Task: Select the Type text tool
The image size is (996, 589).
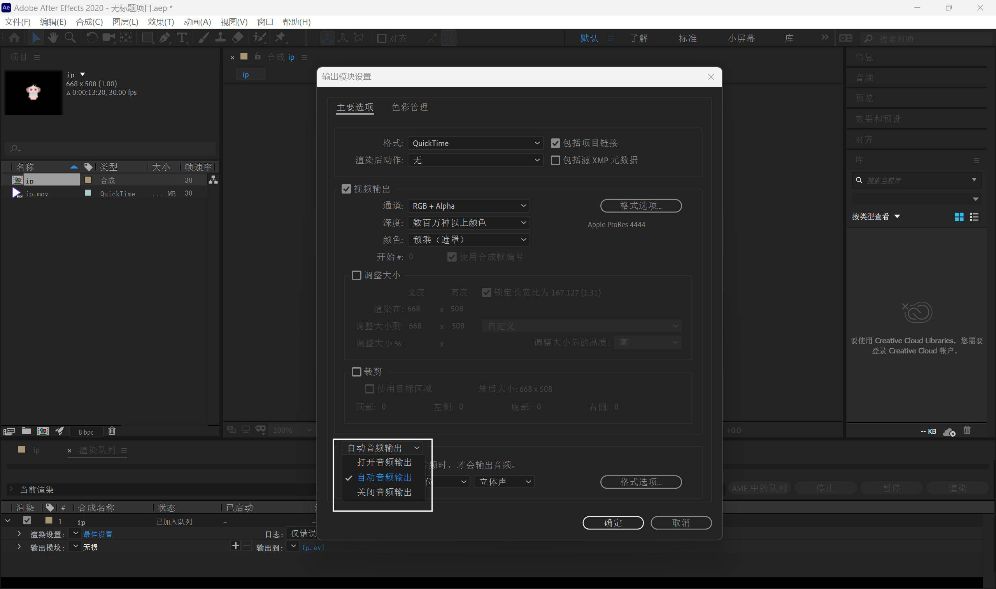Action: (x=182, y=38)
